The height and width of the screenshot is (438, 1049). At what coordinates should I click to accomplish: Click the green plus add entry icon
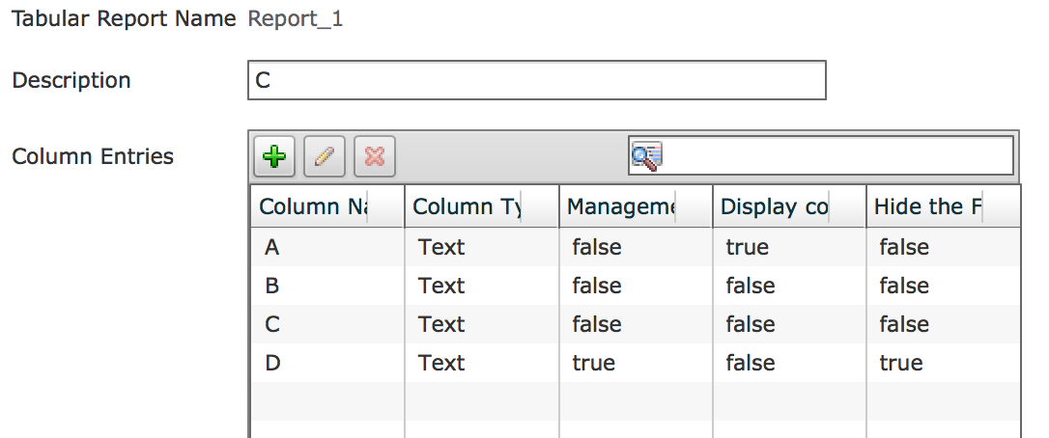pos(274,156)
